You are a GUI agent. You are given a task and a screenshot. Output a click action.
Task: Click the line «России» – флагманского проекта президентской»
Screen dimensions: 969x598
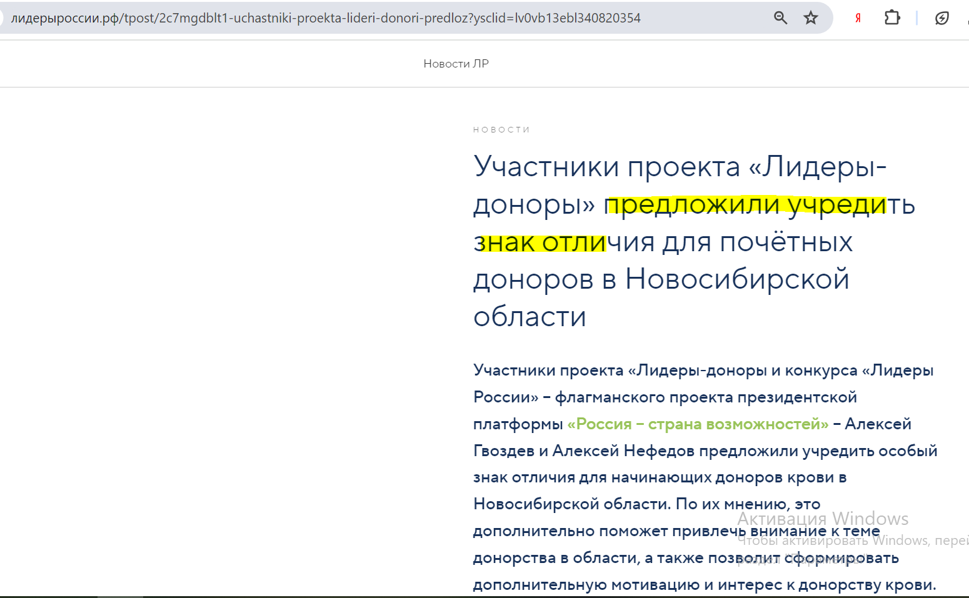pos(665,397)
